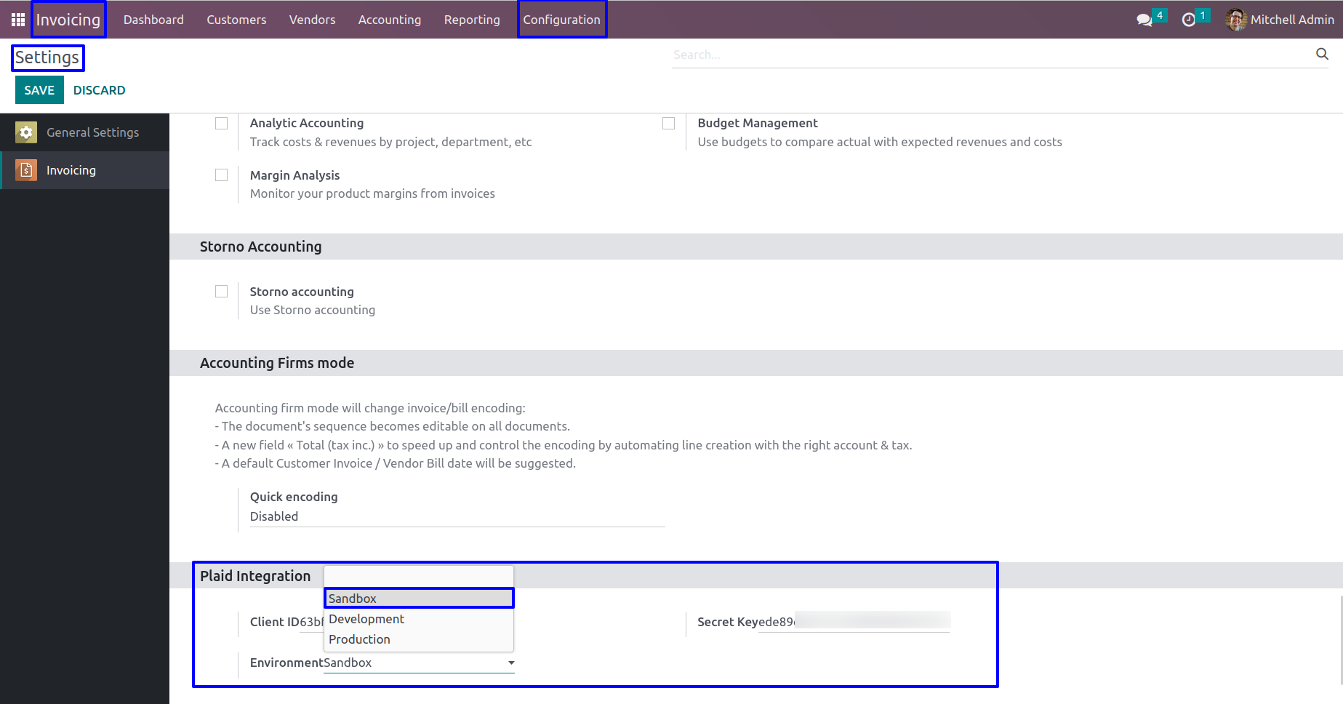Choose Sandbox in the environment list
Image resolution: width=1343 pixels, height=704 pixels.
[419, 599]
